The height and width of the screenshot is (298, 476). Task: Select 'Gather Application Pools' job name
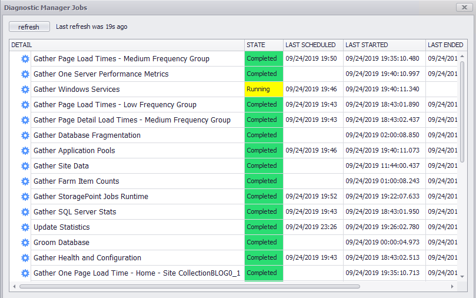74,151
